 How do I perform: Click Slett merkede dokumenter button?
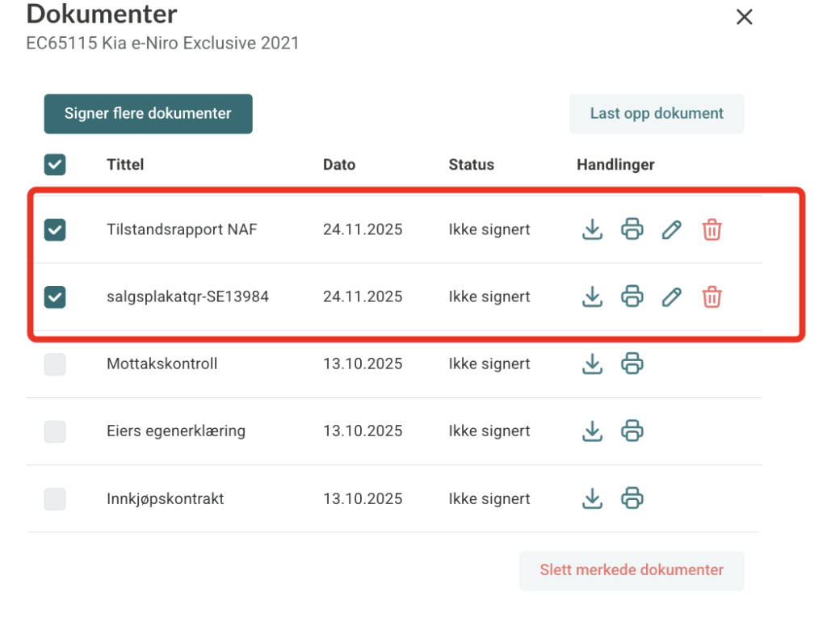click(632, 570)
